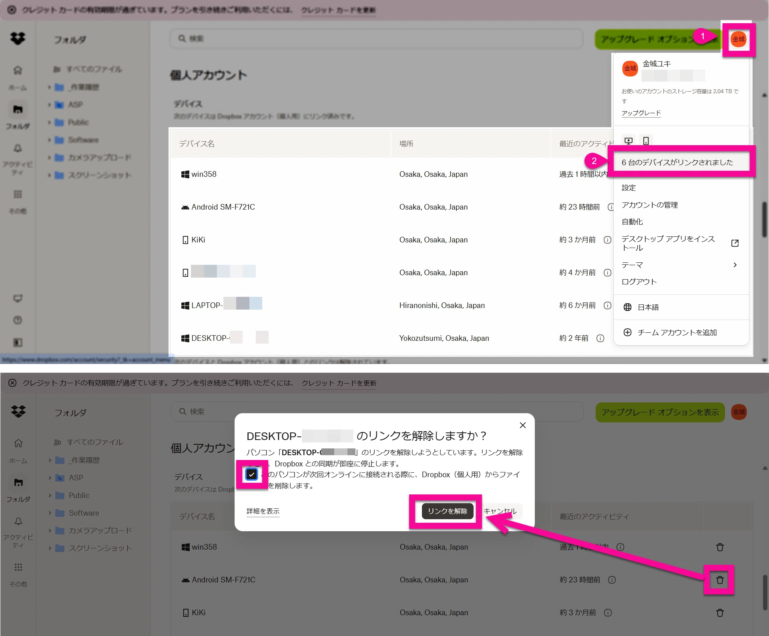
Task: Click Yokozutsumi, Osaka, Japan location cell
Action: [x=444, y=338]
